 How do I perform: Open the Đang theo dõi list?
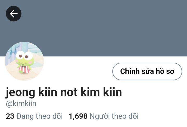point(34,116)
